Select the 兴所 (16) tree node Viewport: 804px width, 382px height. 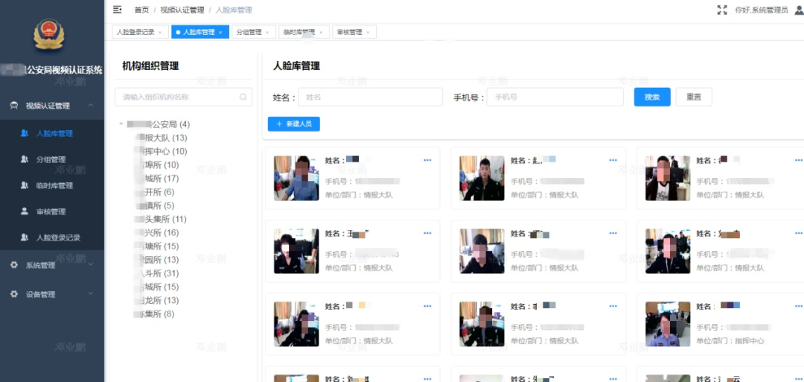click(x=158, y=233)
